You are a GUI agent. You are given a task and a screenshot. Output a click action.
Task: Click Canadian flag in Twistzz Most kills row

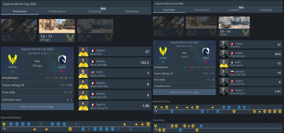[232, 44]
